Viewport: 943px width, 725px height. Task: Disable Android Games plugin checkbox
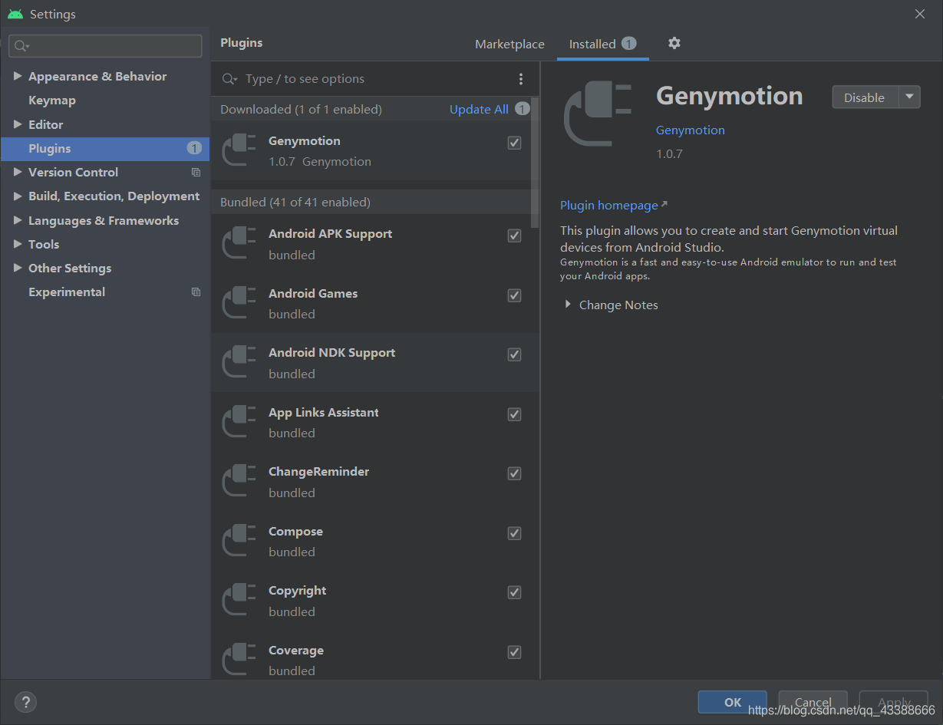coord(515,295)
